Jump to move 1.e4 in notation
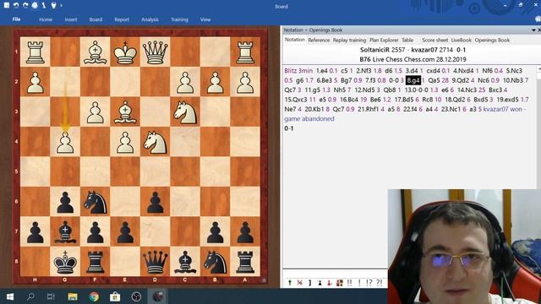 point(321,71)
